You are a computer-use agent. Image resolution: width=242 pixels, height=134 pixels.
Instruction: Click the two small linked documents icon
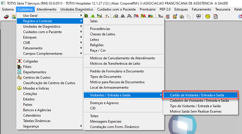(160, 17)
